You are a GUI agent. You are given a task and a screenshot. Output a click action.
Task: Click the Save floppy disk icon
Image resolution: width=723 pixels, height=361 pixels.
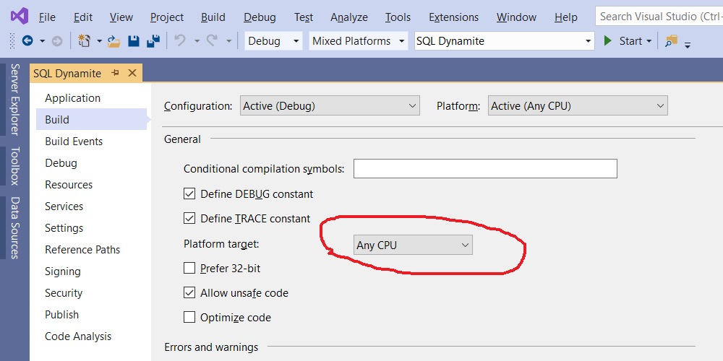[134, 41]
